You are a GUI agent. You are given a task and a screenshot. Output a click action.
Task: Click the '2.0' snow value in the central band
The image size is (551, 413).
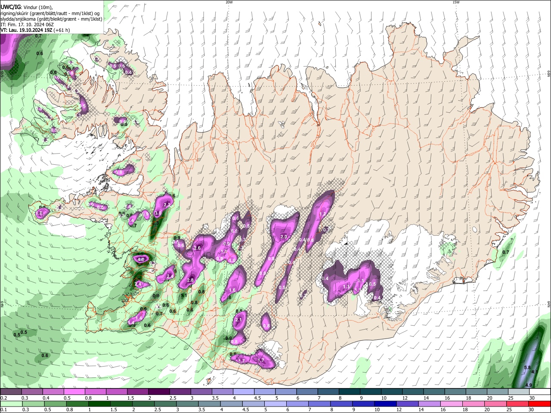(x=284, y=237)
